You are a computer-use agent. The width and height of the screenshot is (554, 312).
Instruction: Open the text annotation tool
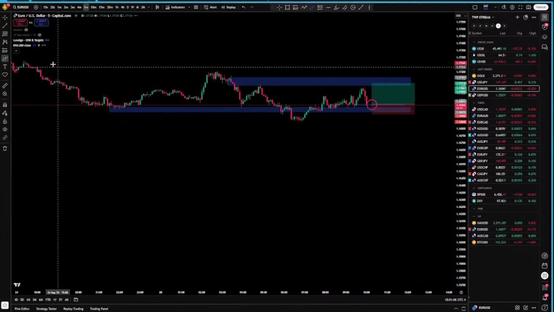[5, 66]
